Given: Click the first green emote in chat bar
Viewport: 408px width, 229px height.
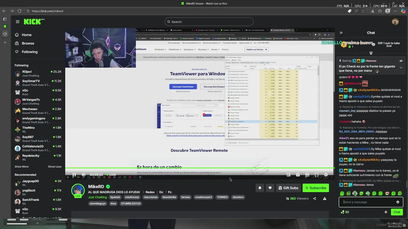Looking at the screenshot, I should (342, 193).
